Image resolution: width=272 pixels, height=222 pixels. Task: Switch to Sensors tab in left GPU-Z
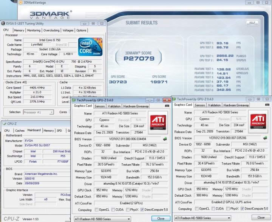pos(100,106)
